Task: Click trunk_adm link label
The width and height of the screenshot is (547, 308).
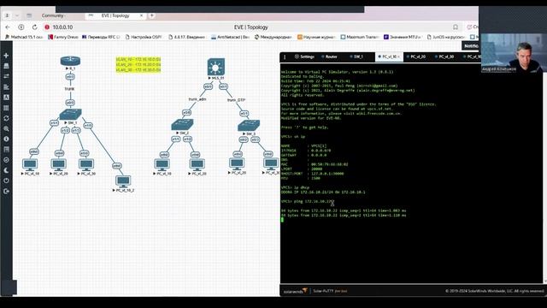Action: pos(197,99)
